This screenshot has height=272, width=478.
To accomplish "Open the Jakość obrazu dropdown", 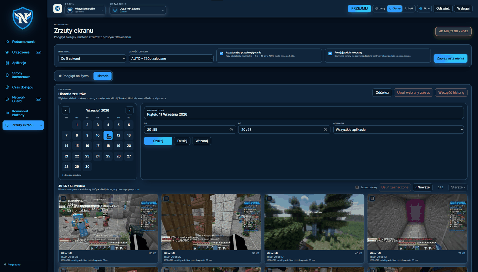I will [171, 59].
